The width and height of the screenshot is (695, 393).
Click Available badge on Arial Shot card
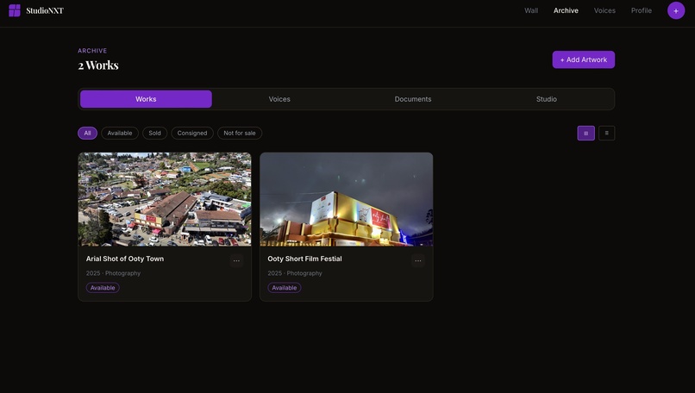tap(103, 288)
